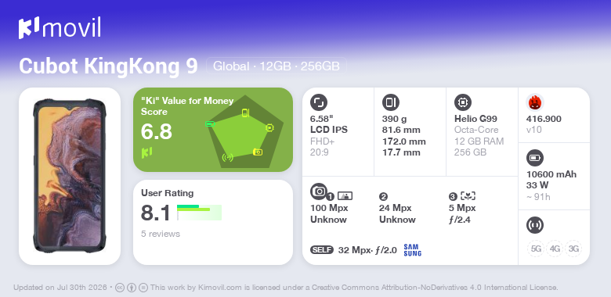The width and height of the screenshot is (611, 297).
Task: Click the AnTuTu benchmark icon
Action: click(x=535, y=102)
